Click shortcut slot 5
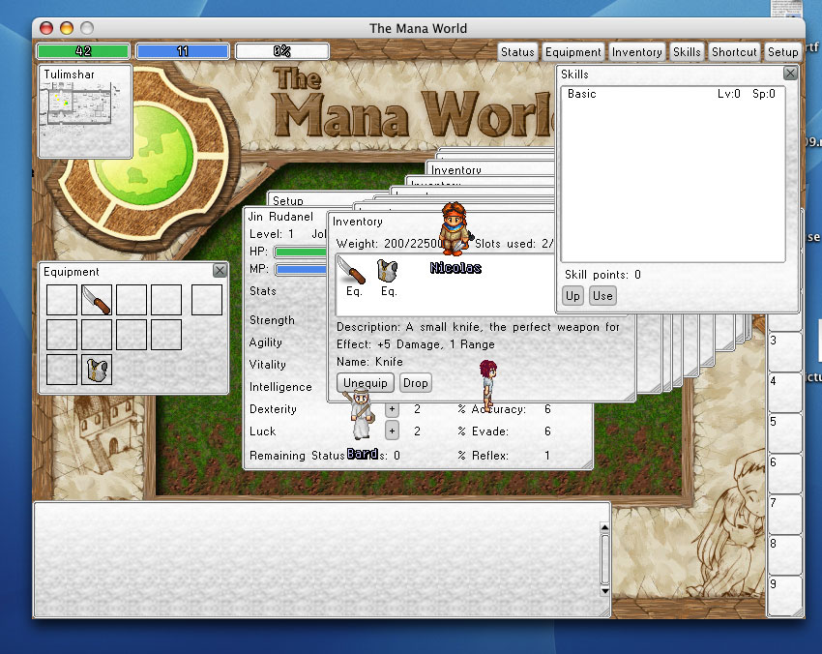Screen dimensions: 822x654 [x=784, y=432]
